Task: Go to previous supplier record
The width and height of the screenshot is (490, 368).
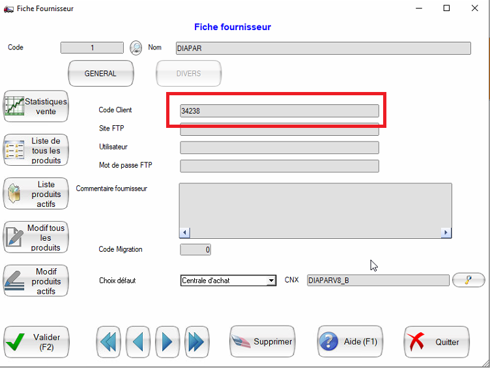Action: click(138, 342)
